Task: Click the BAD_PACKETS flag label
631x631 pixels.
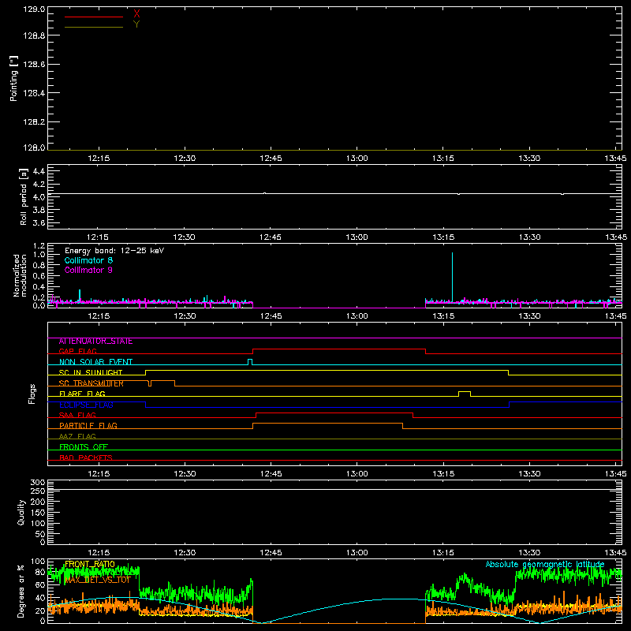Action: pyautogui.click(x=86, y=458)
